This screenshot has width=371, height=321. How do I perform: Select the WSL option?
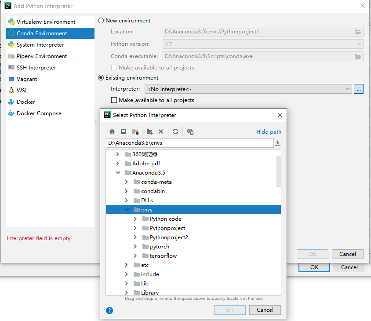(x=50, y=91)
